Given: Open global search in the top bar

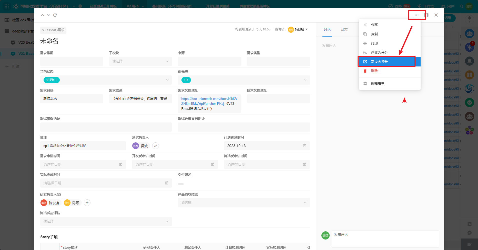Looking at the screenshot, I should pos(461,6).
